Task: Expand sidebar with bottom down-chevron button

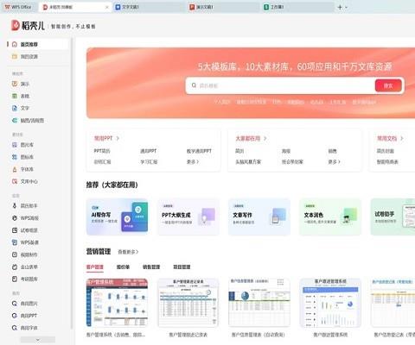Action: coord(38,340)
